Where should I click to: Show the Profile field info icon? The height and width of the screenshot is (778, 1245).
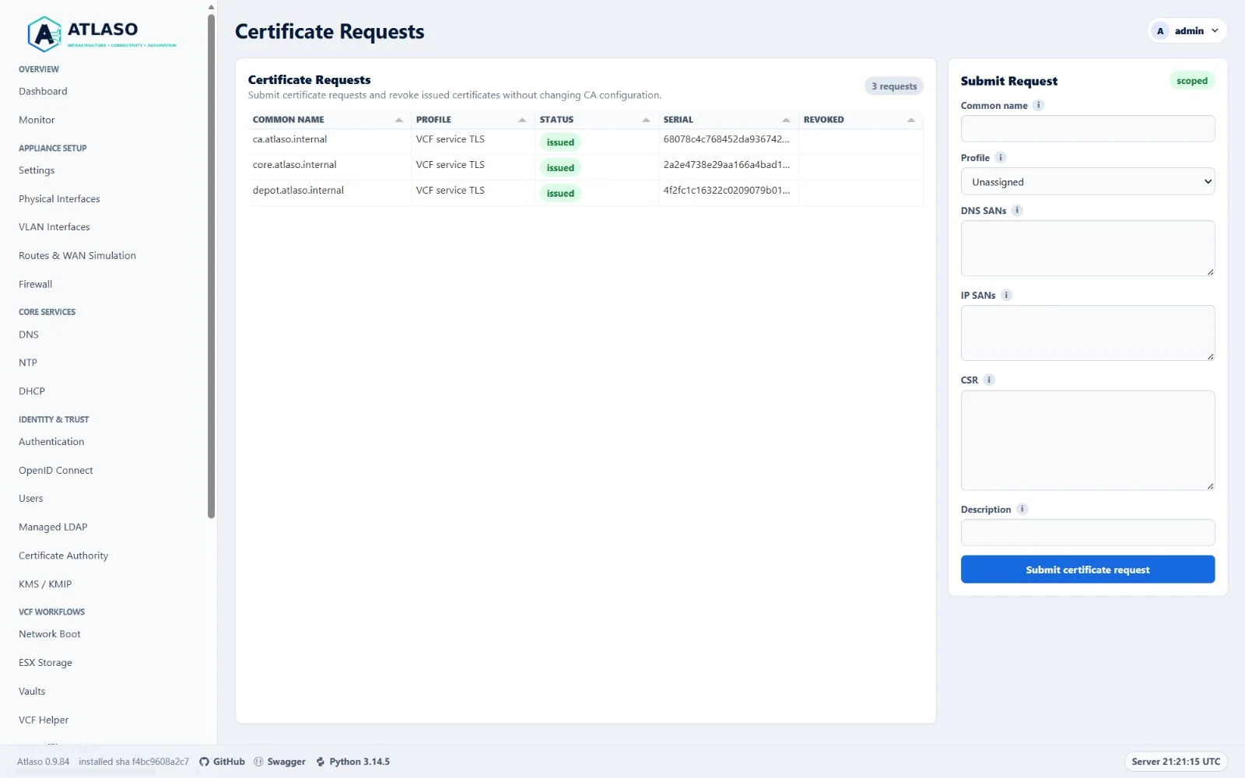click(x=1001, y=157)
